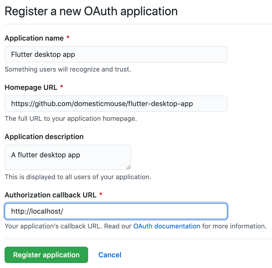272x268 pixels.
Task: Click the Application name input field
Action: [x=116, y=54]
